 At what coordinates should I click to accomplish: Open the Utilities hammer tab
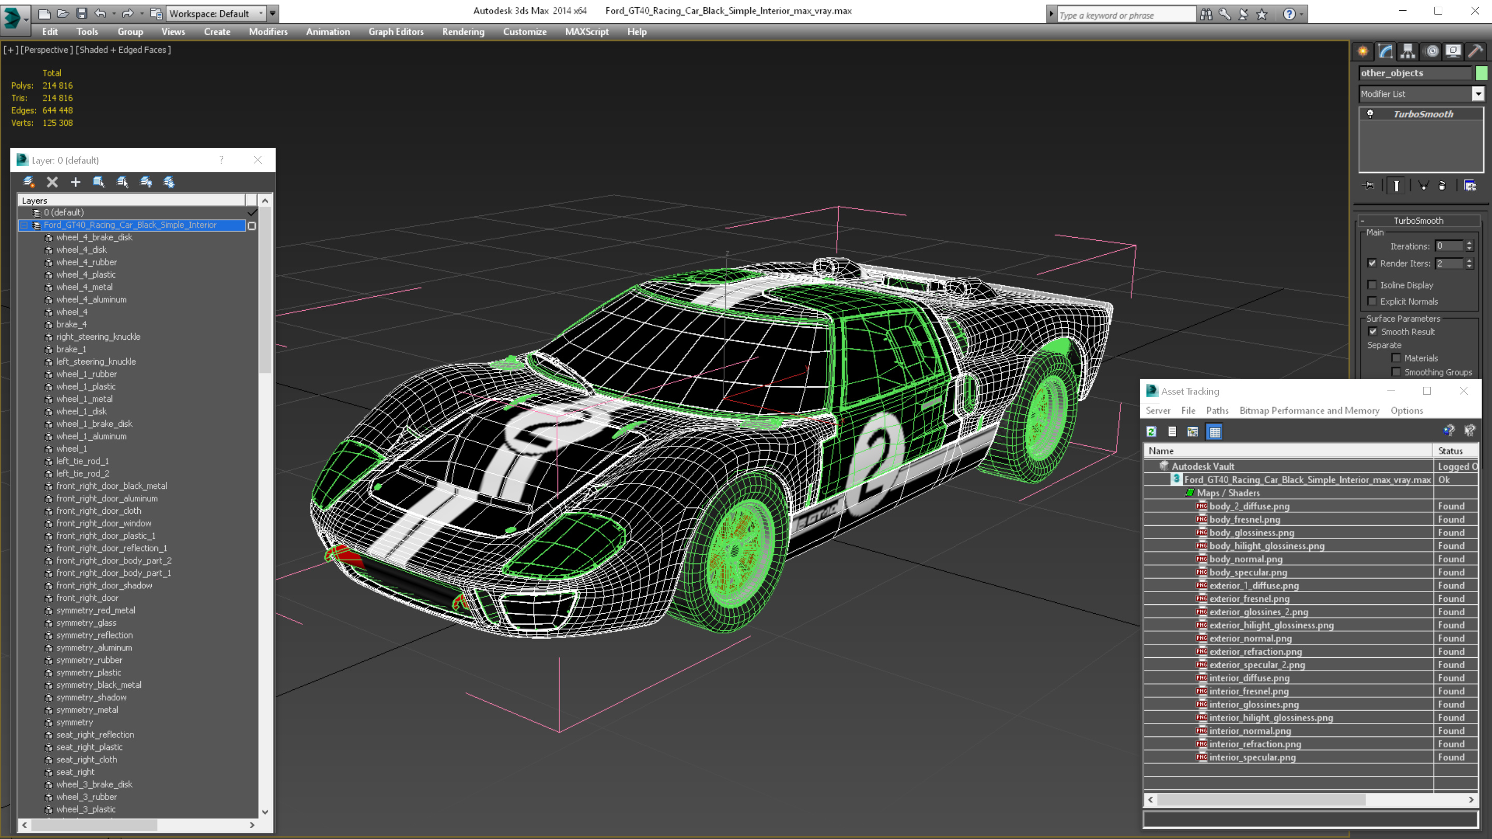(x=1476, y=51)
